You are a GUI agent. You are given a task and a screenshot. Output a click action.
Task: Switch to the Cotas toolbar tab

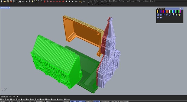coord(151,1)
